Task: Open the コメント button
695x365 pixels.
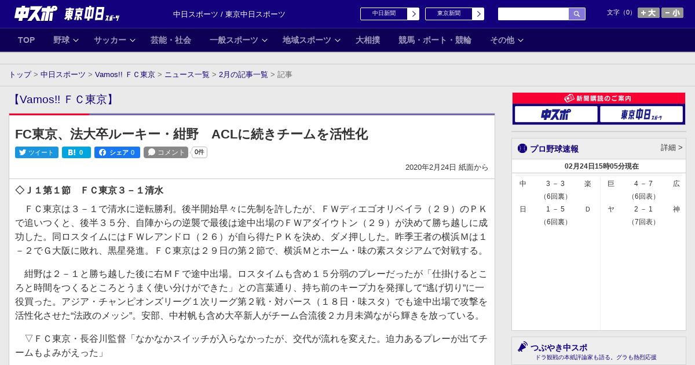Action: 166,152
